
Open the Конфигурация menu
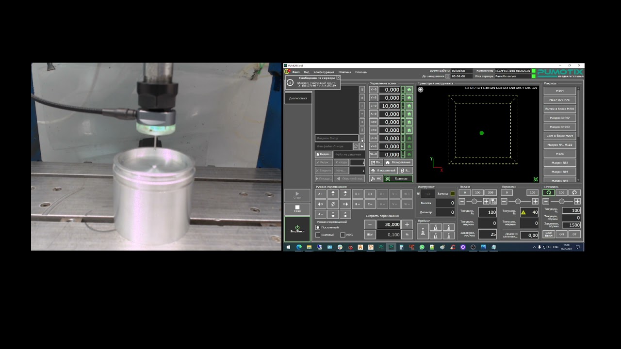click(x=324, y=72)
